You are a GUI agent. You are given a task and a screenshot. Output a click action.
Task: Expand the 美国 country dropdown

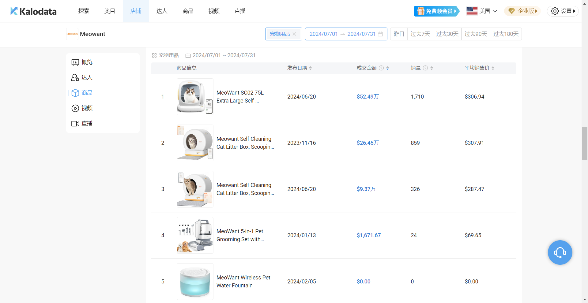point(482,11)
